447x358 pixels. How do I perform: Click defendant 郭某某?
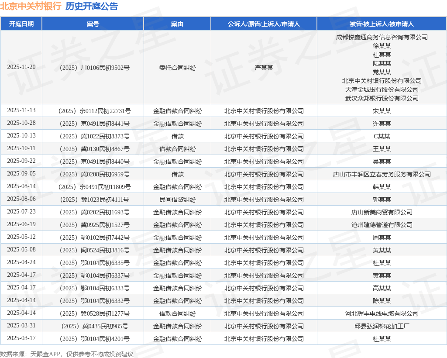pyautogui.click(x=382, y=200)
